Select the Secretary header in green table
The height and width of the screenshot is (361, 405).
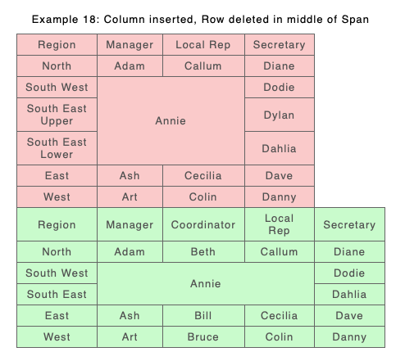(x=349, y=224)
